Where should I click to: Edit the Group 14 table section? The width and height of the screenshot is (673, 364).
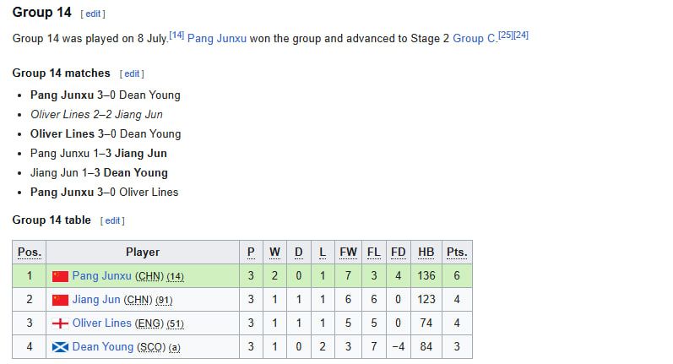[x=112, y=220]
